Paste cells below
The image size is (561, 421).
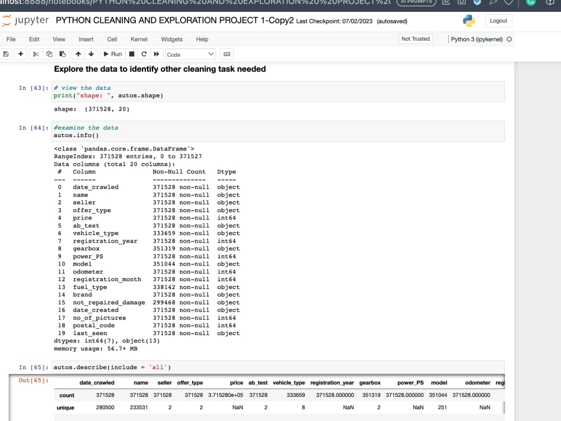(x=62, y=54)
